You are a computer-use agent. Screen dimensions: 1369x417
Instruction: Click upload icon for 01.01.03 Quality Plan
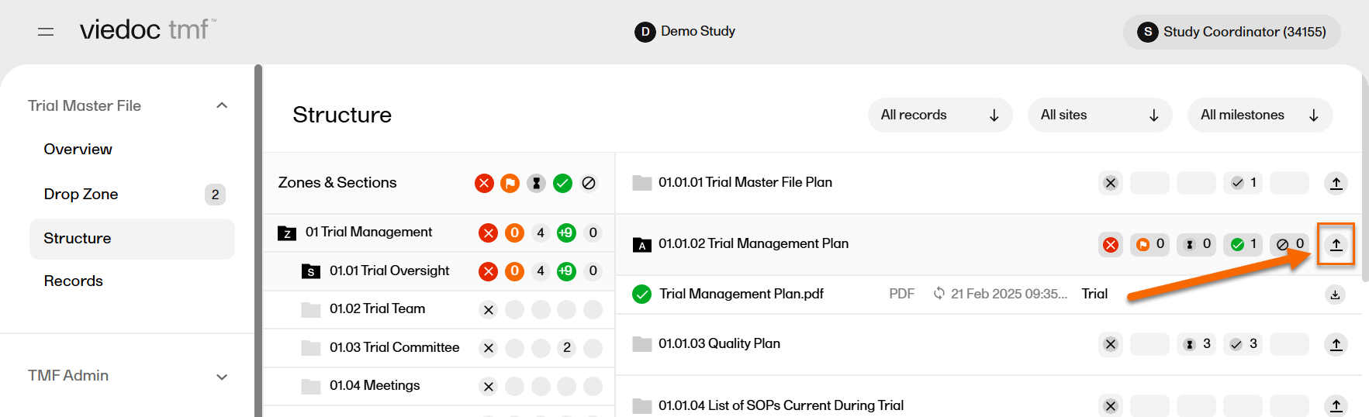pyautogui.click(x=1336, y=344)
